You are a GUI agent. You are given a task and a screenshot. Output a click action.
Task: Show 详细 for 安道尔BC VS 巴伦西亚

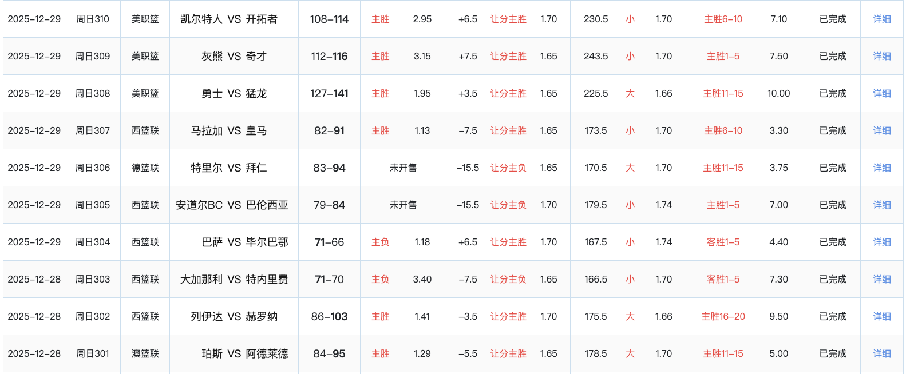pos(881,205)
